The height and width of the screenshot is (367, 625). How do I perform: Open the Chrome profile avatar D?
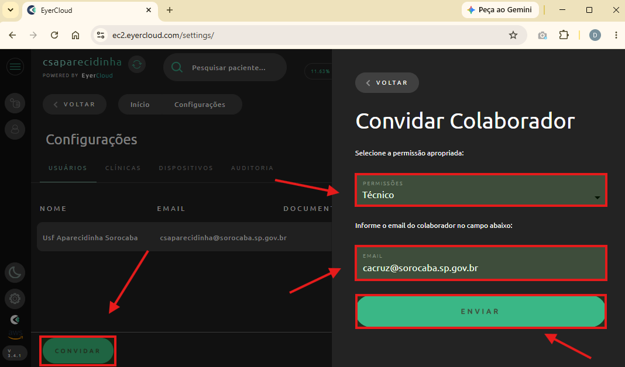[x=595, y=35]
